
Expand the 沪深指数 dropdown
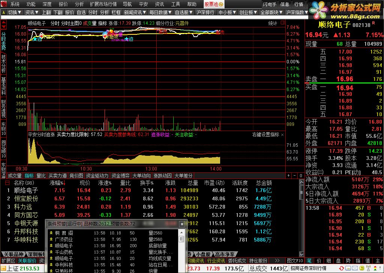click(x=297, y=12)
